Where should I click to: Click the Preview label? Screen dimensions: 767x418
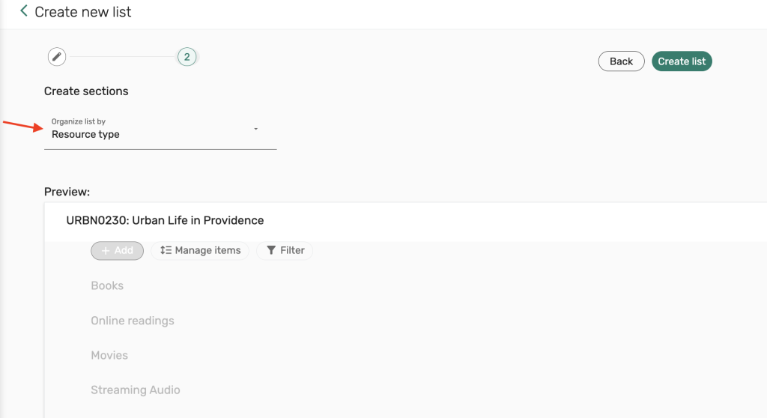(67, 192)
